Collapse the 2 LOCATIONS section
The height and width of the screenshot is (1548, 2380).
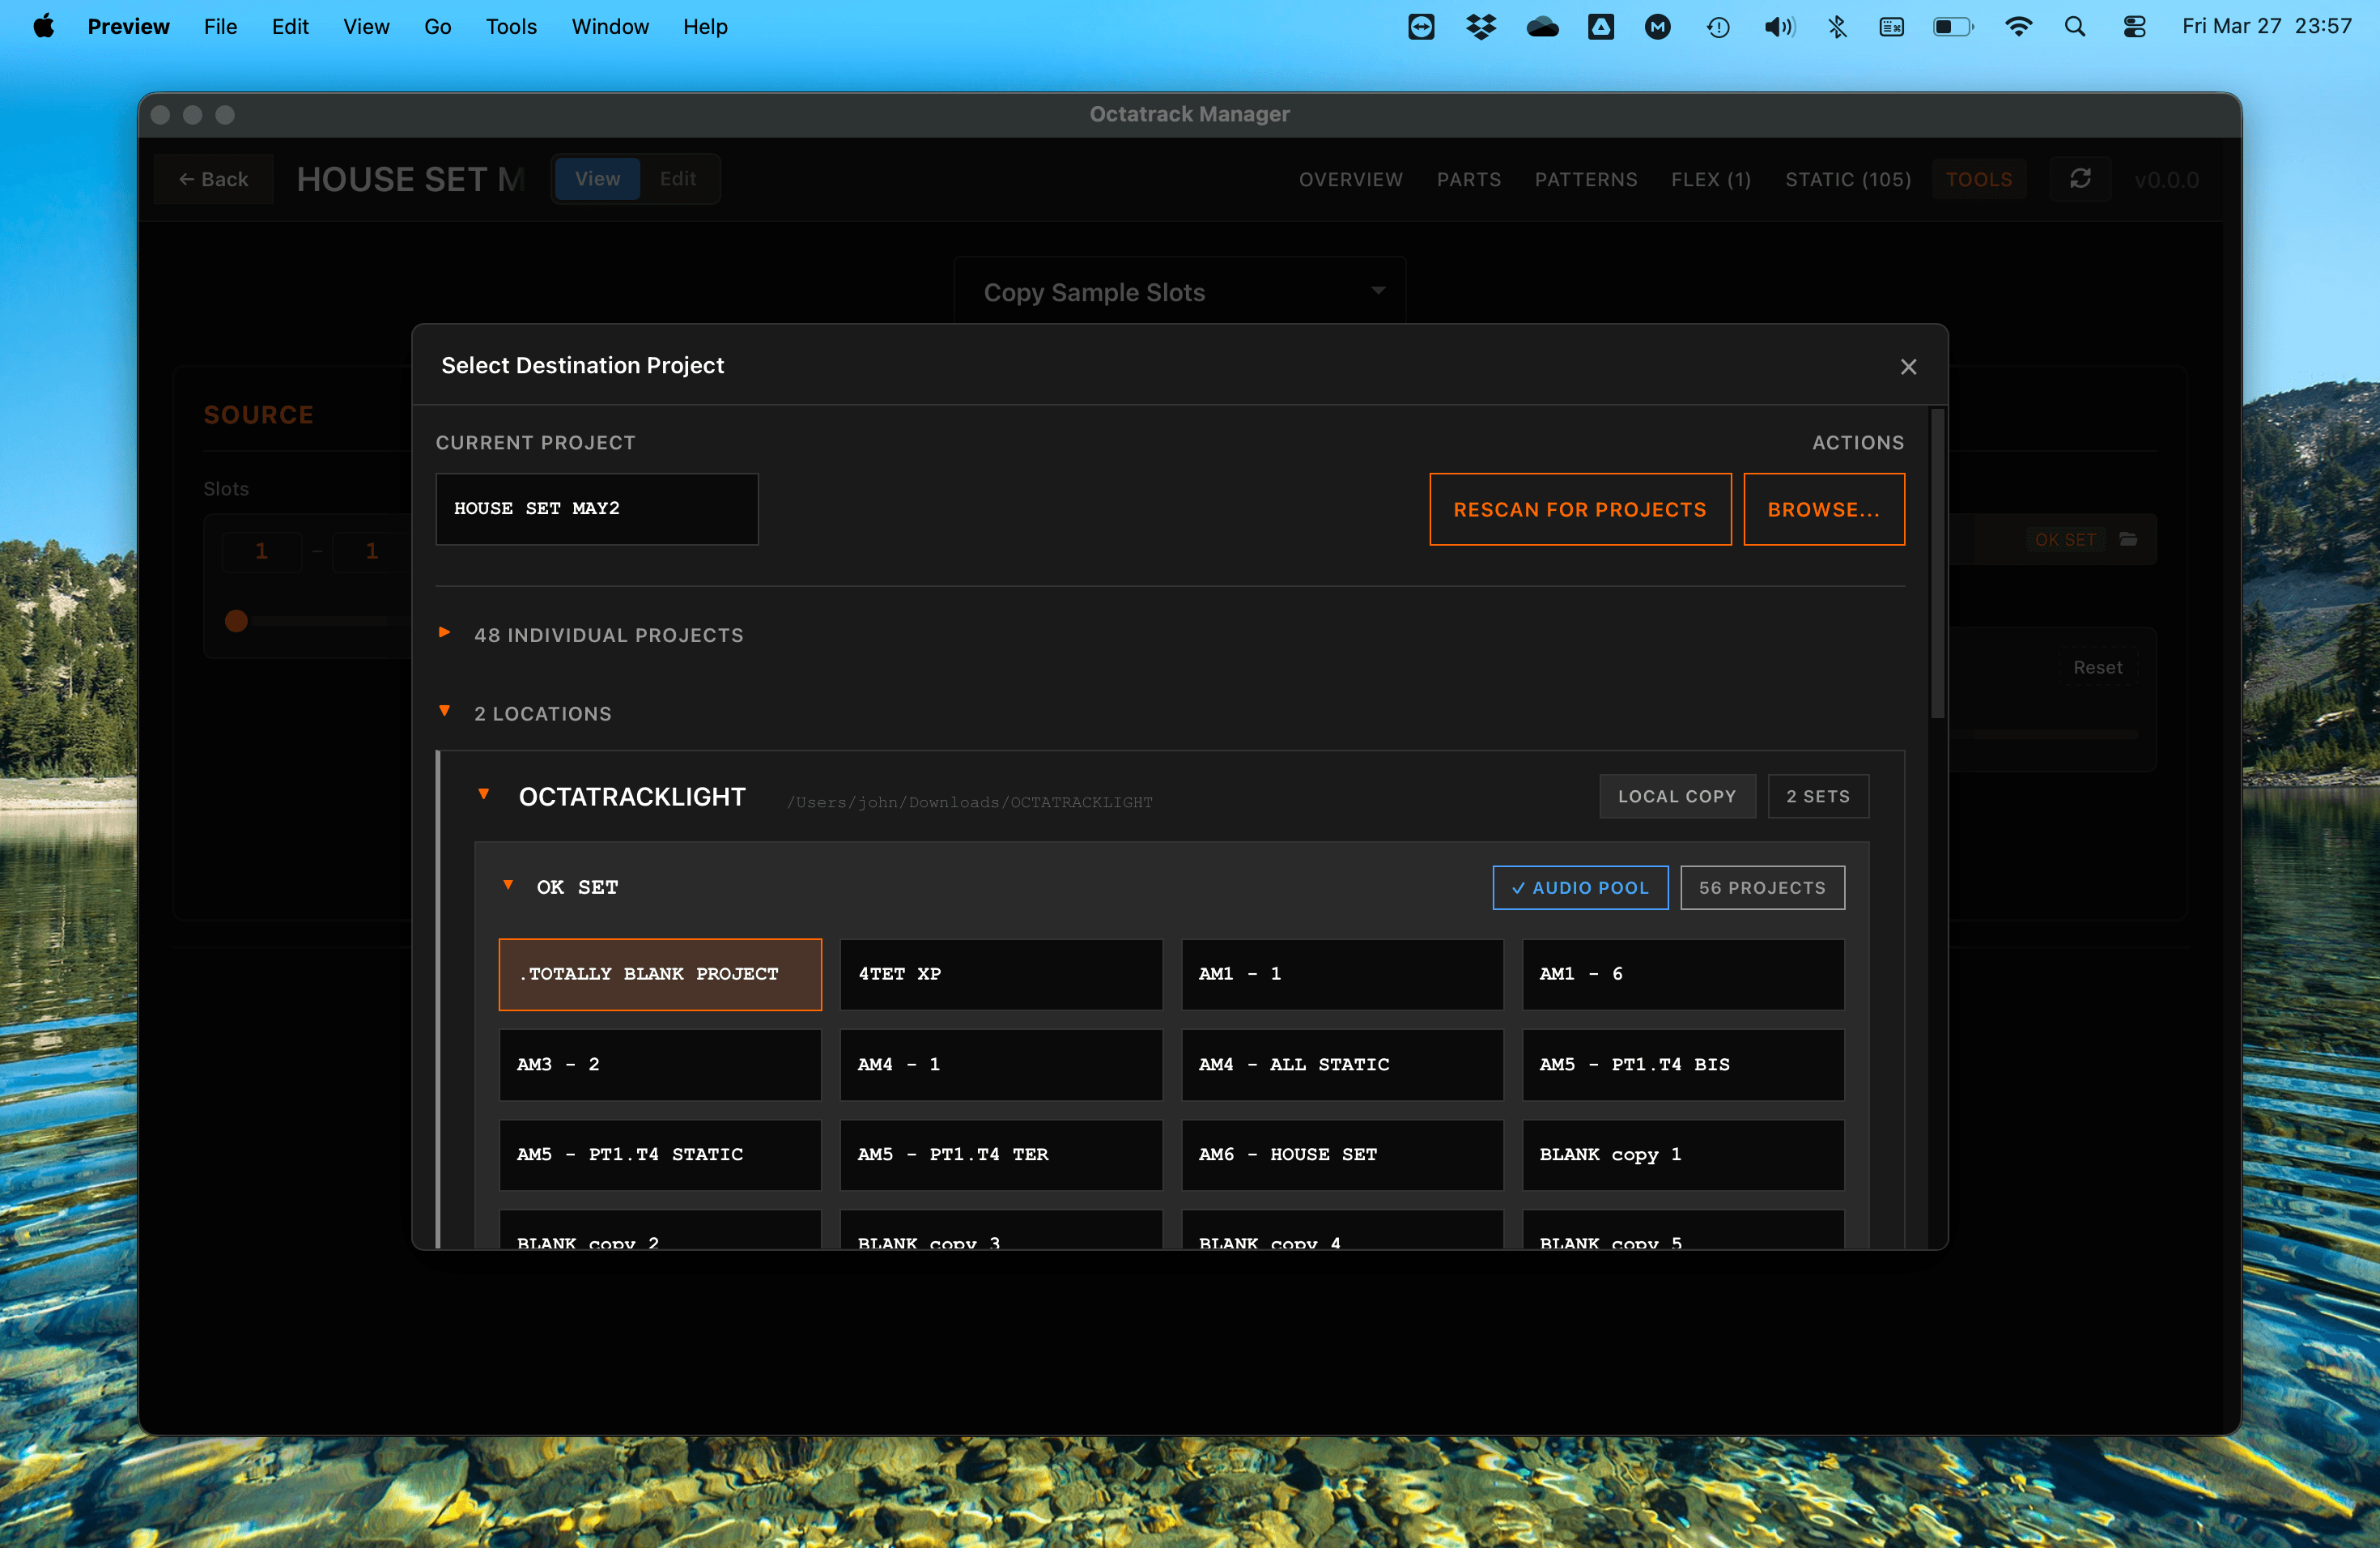pyautogui.click(x=444, y=711)
